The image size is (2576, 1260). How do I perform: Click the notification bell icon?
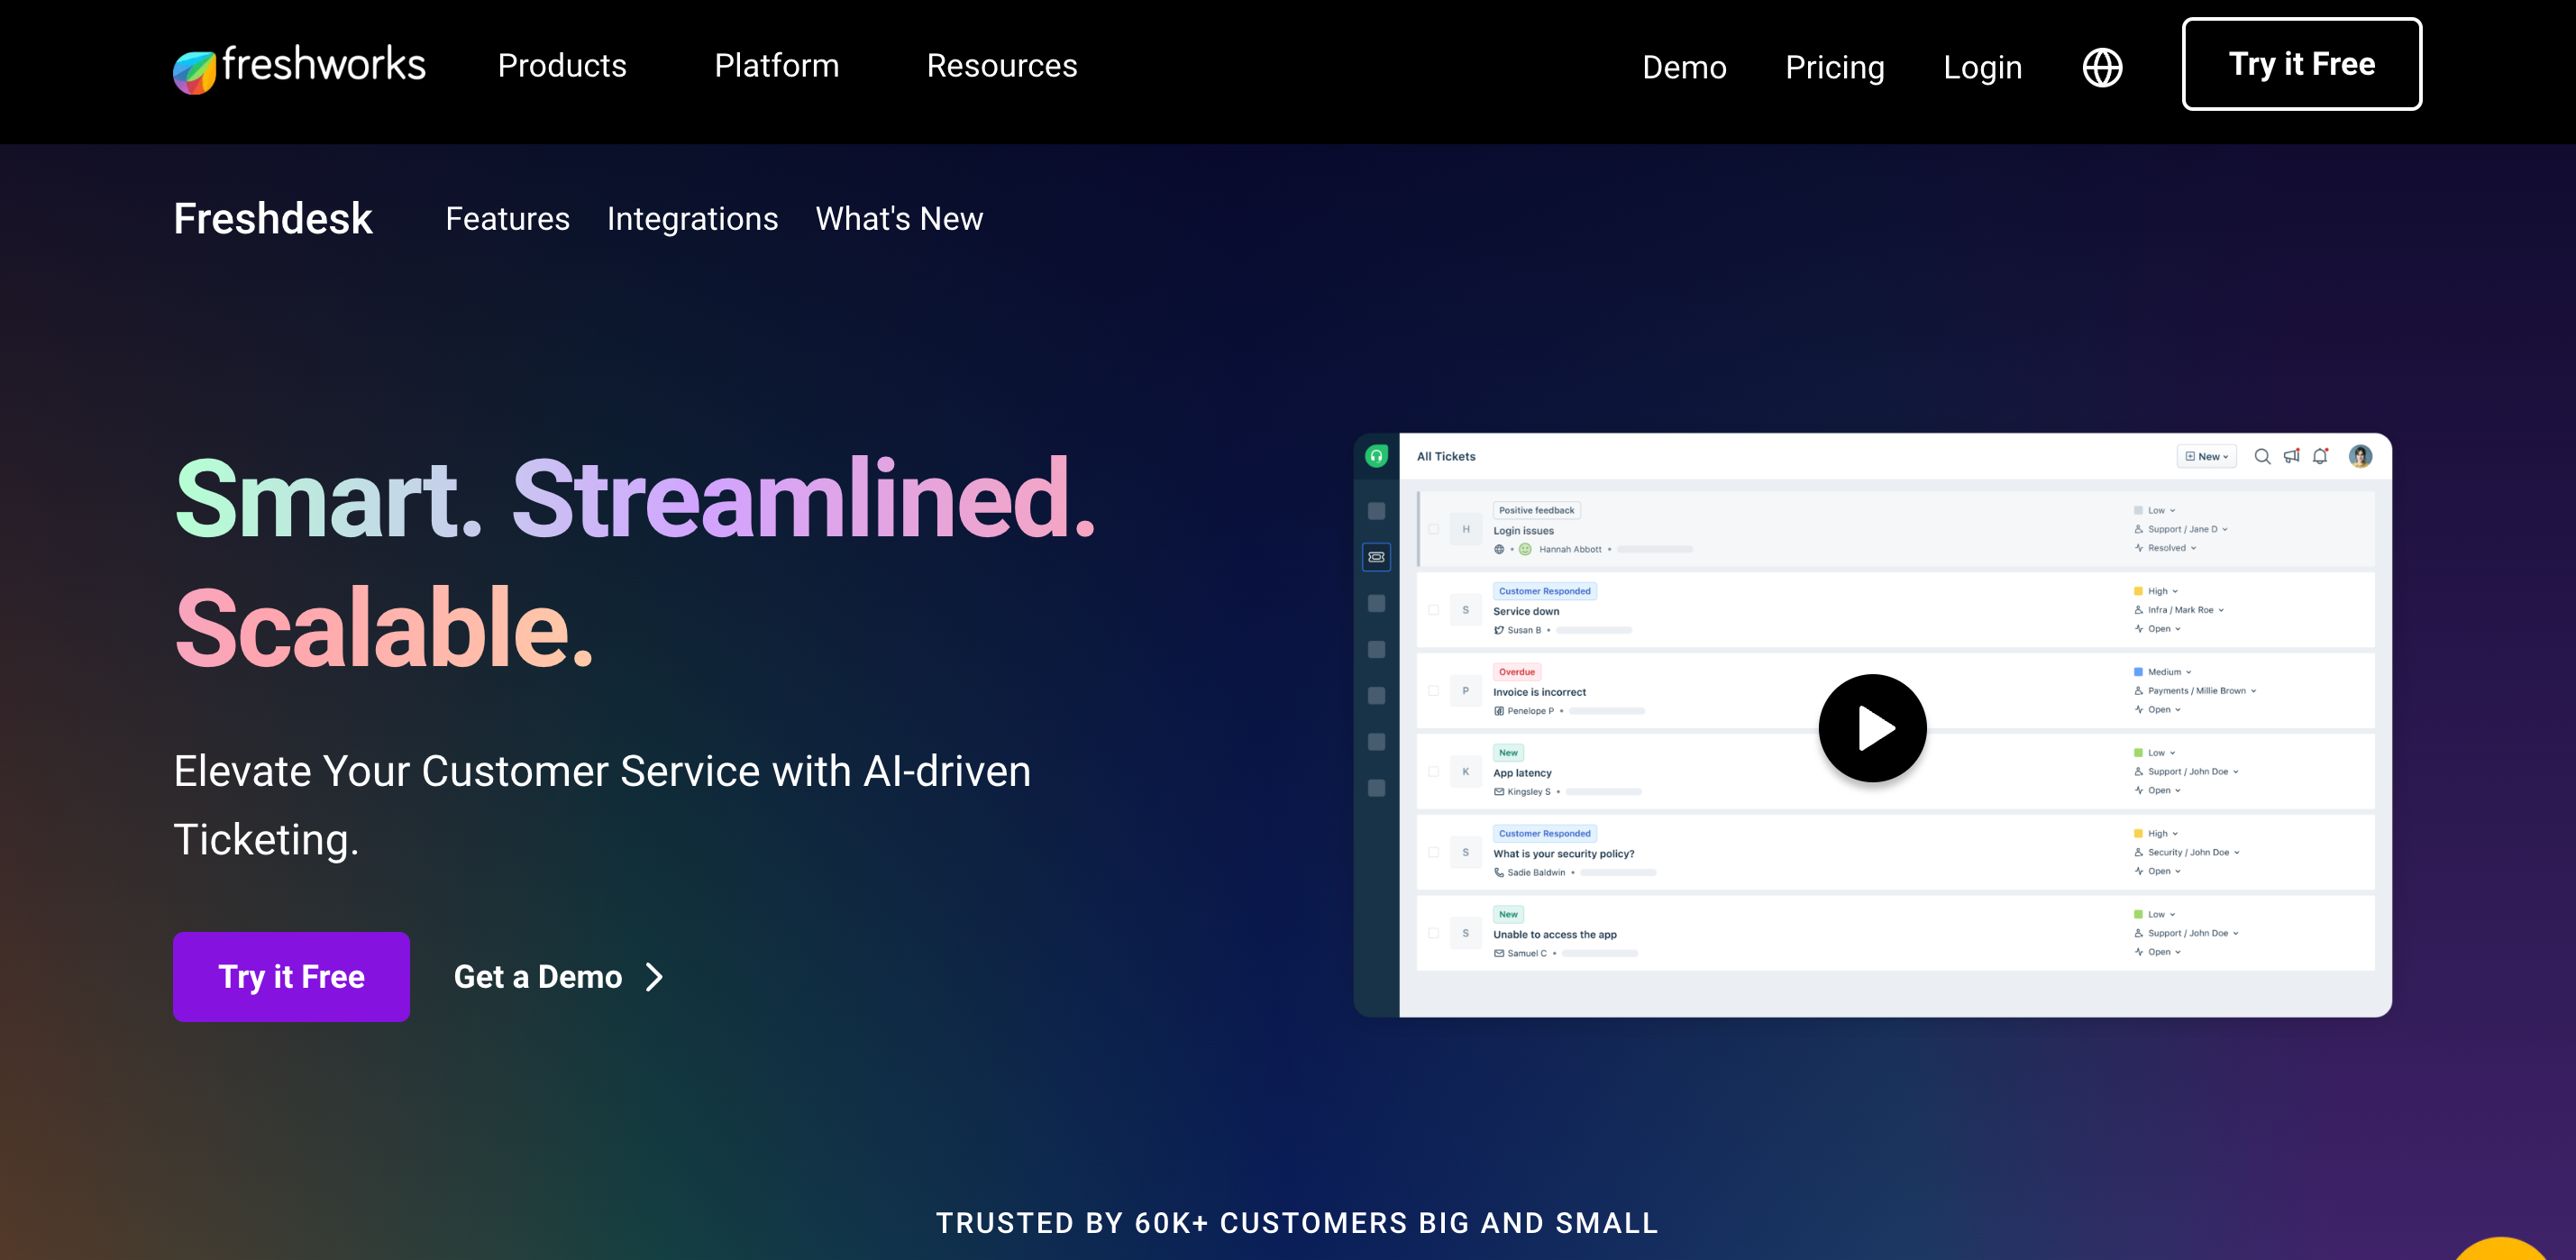[2320, 456]
